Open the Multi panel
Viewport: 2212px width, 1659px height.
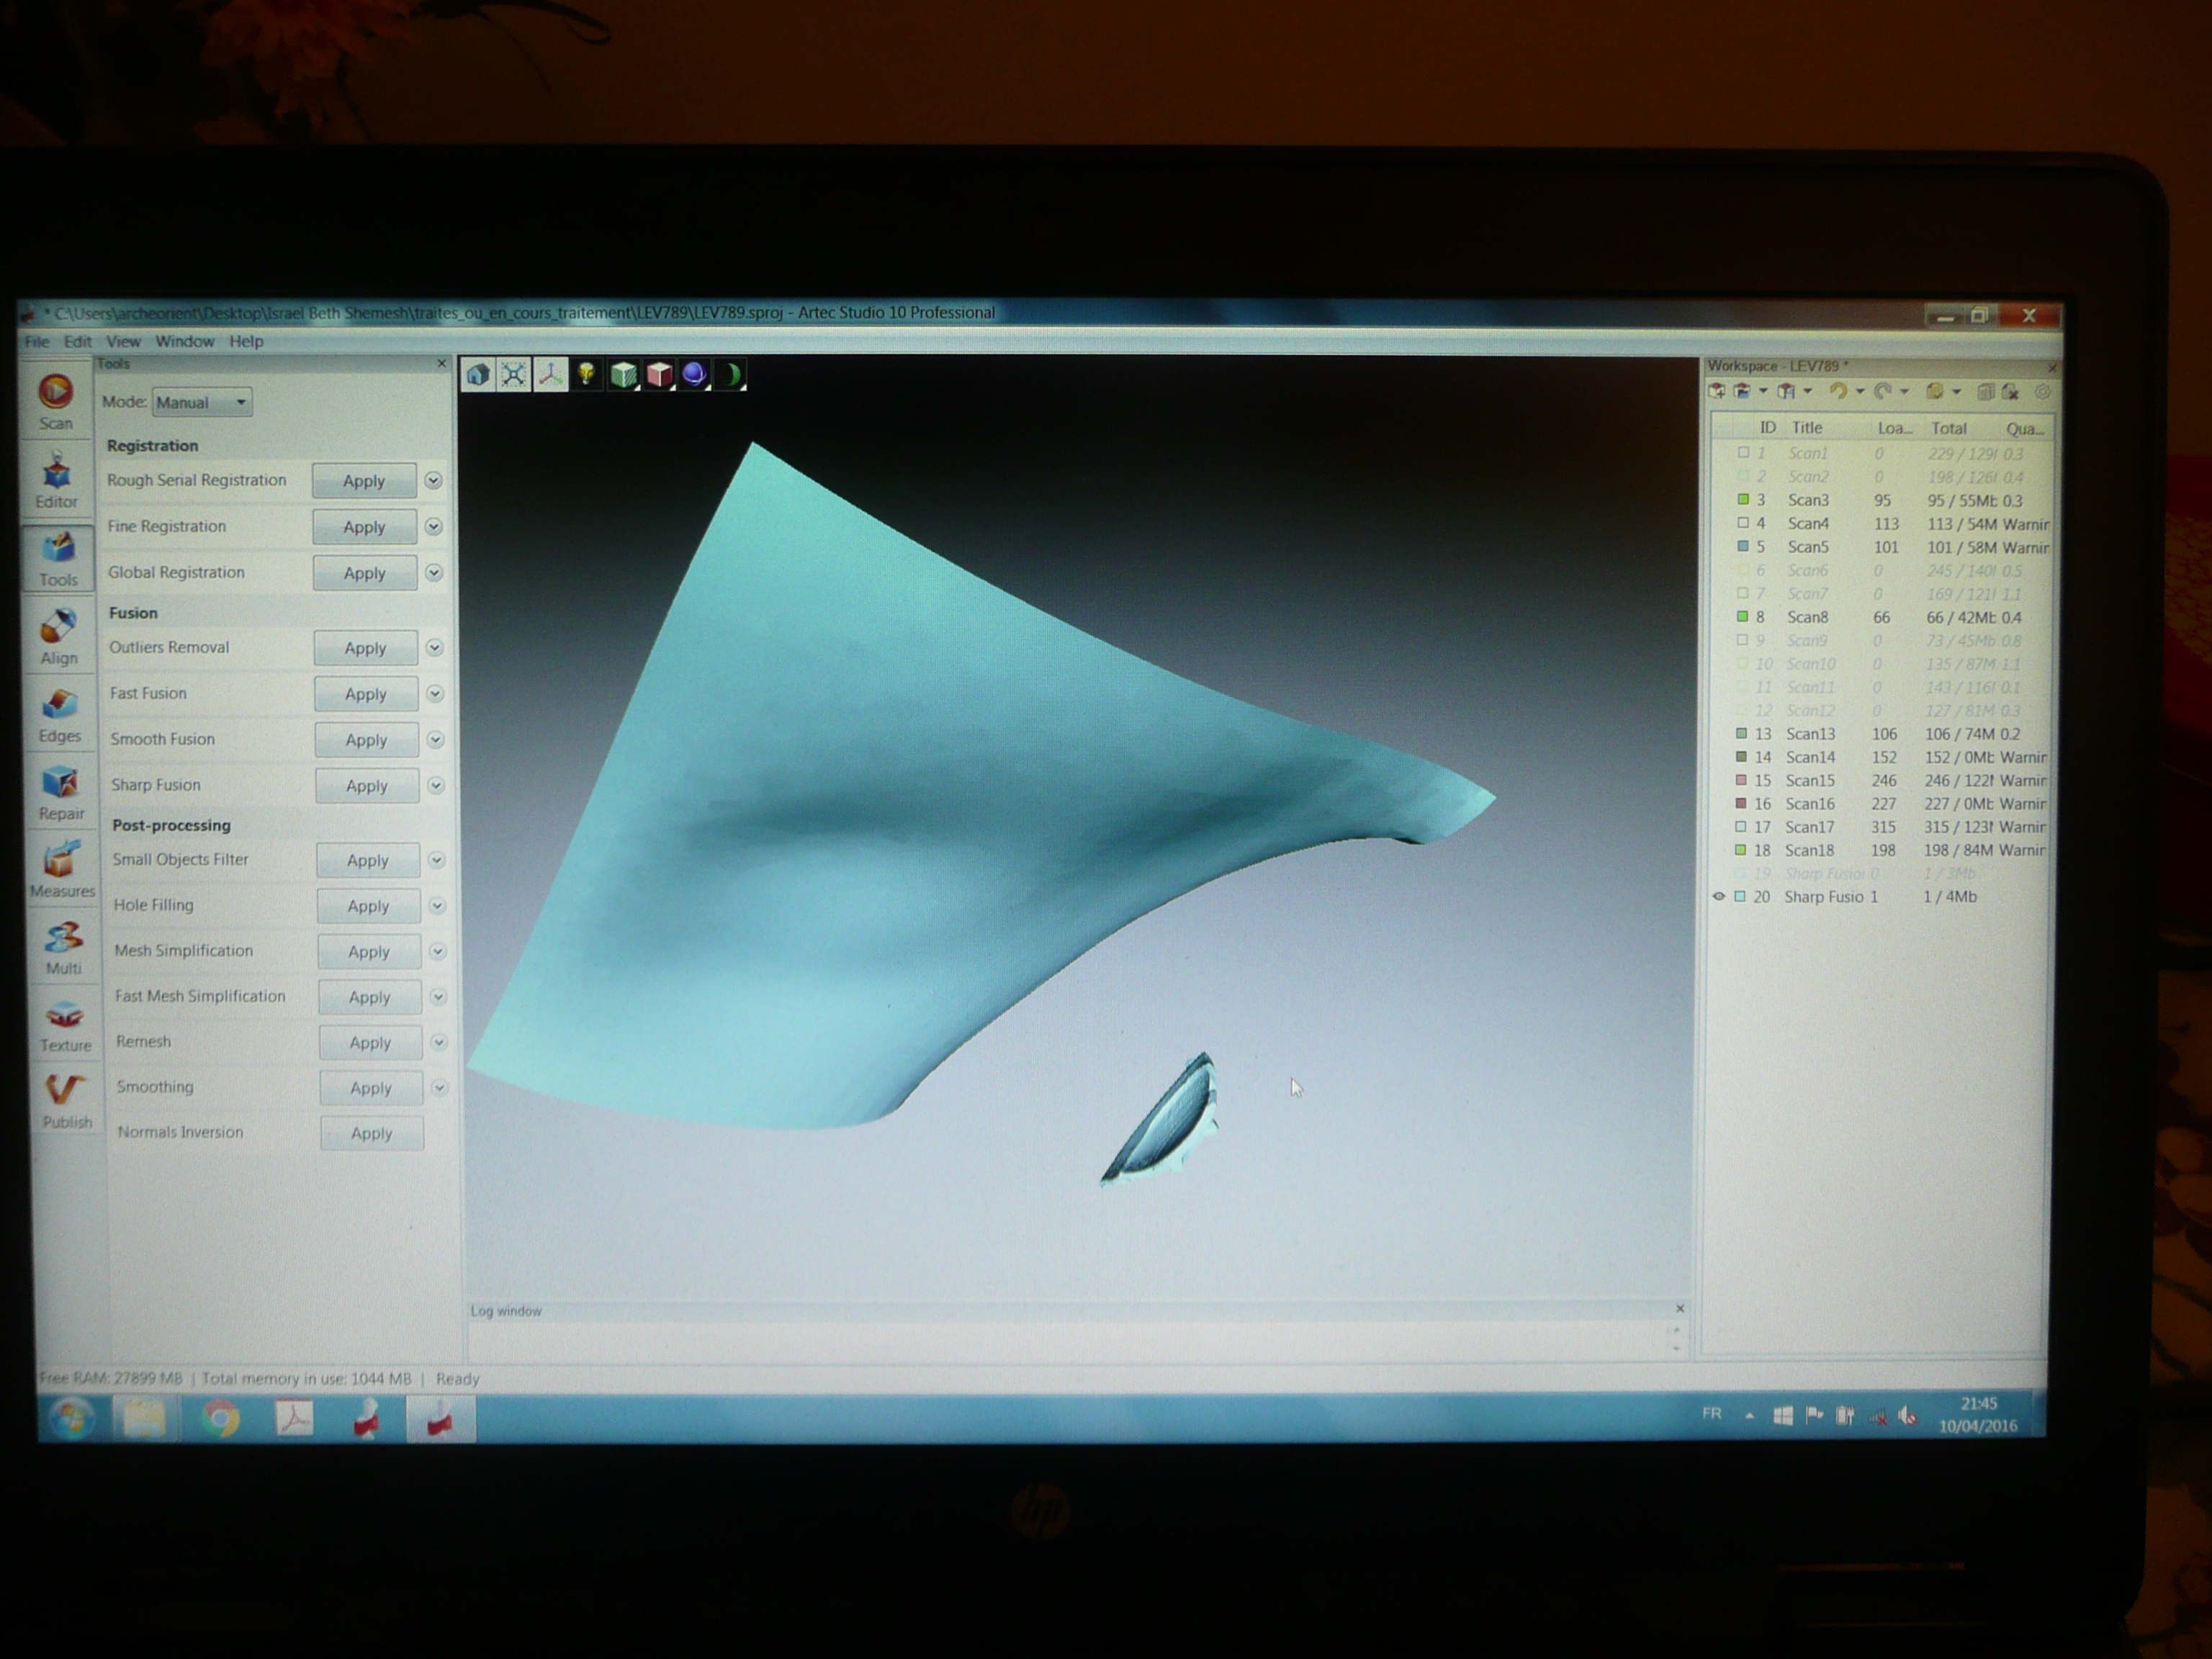[63, 947]
